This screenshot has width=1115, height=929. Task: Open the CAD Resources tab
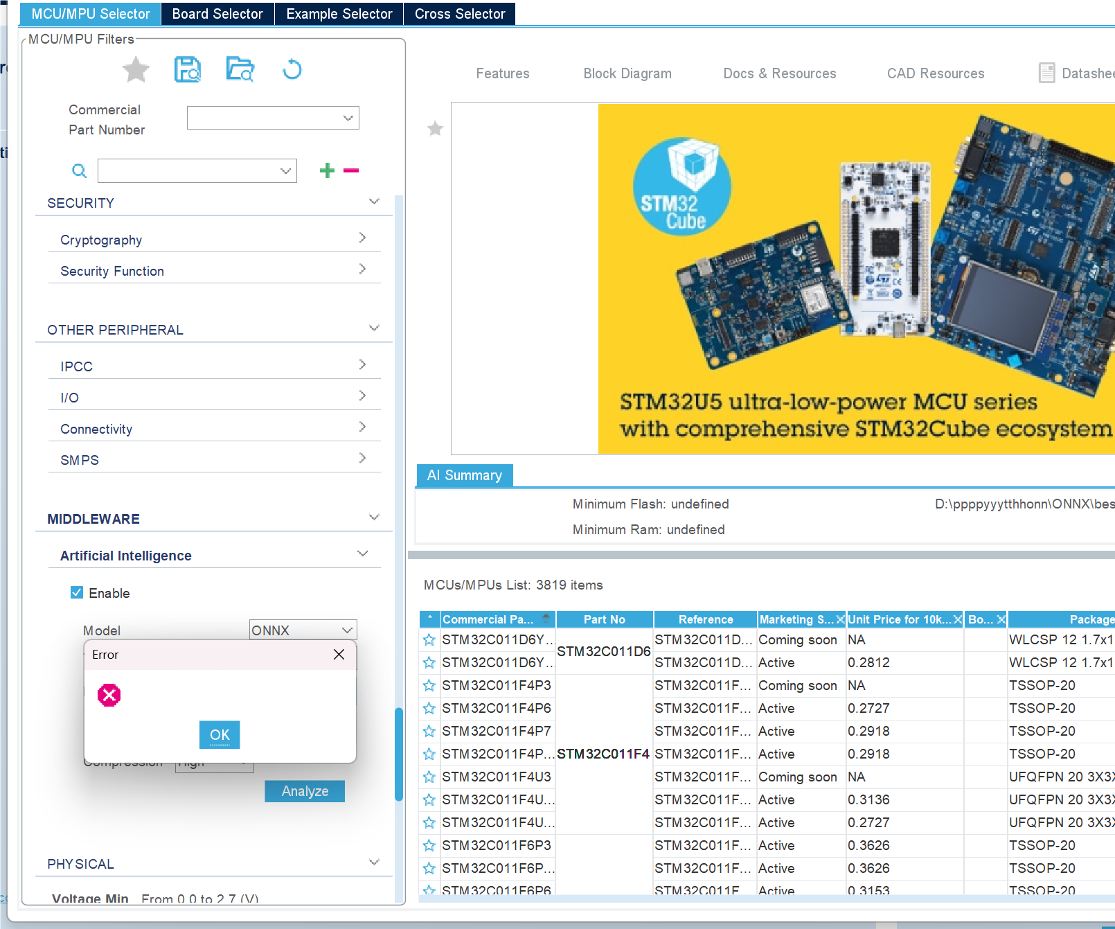pos(936,73)
